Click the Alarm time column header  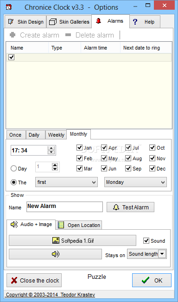click(101, 48)
